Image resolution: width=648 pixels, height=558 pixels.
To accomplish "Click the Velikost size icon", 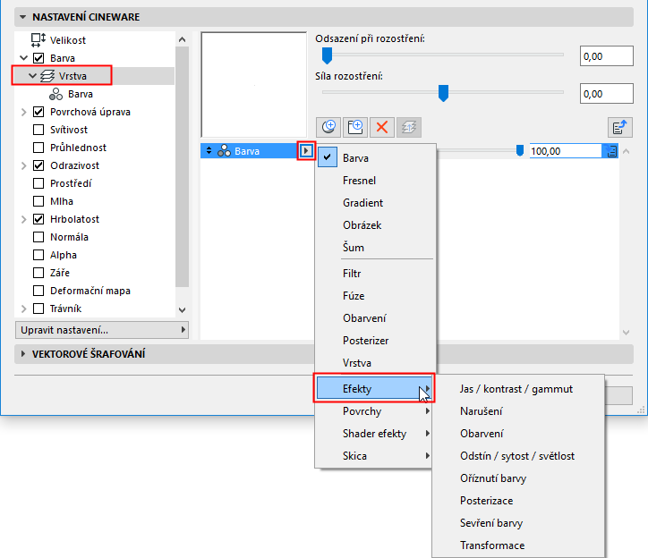I will [38, 40].
